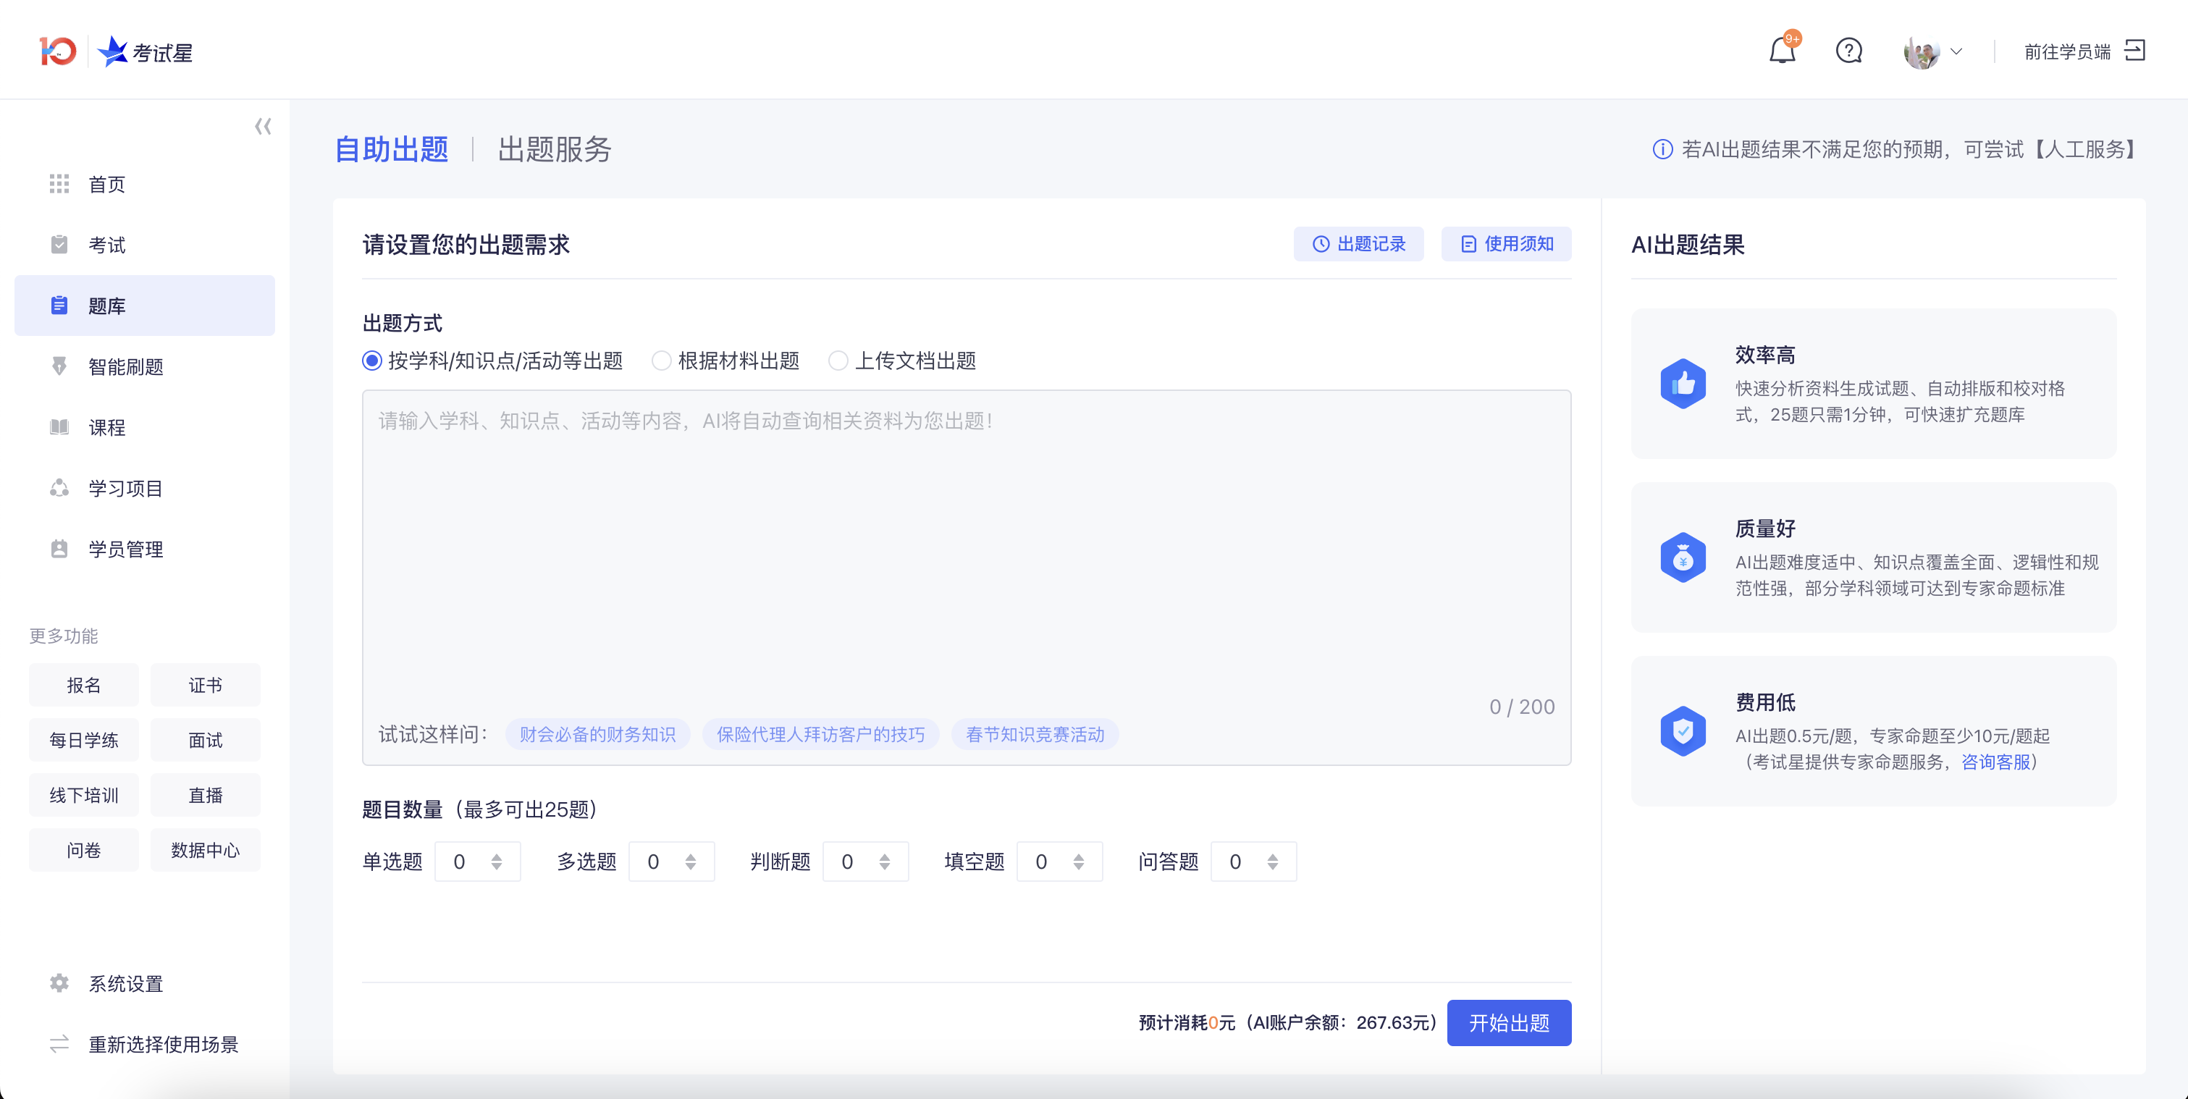
Task: Click the topic input text area
Action: (966, 578)
